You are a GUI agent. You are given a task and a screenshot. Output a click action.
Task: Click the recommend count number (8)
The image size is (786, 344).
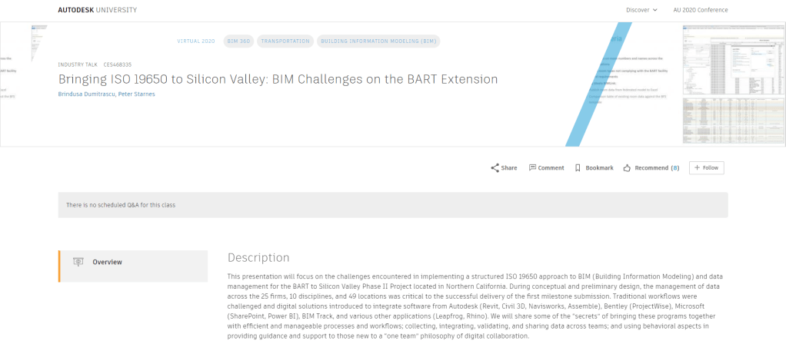675,167
